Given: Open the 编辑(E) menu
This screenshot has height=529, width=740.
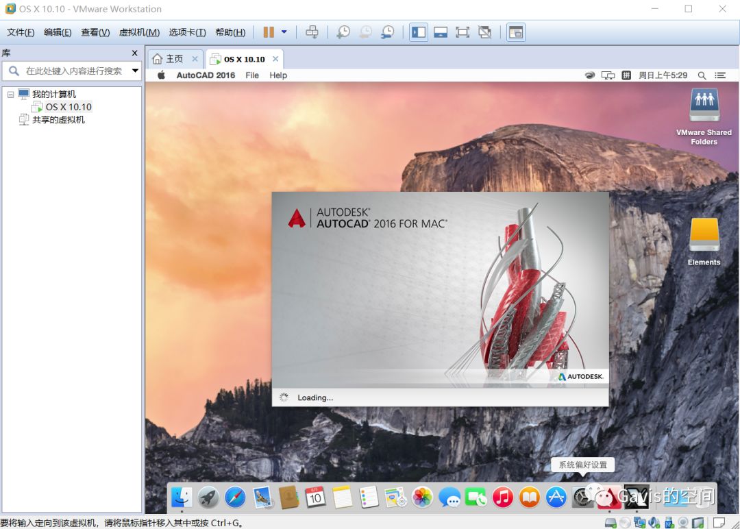Looking at the screenshot, I should (58, 32).
